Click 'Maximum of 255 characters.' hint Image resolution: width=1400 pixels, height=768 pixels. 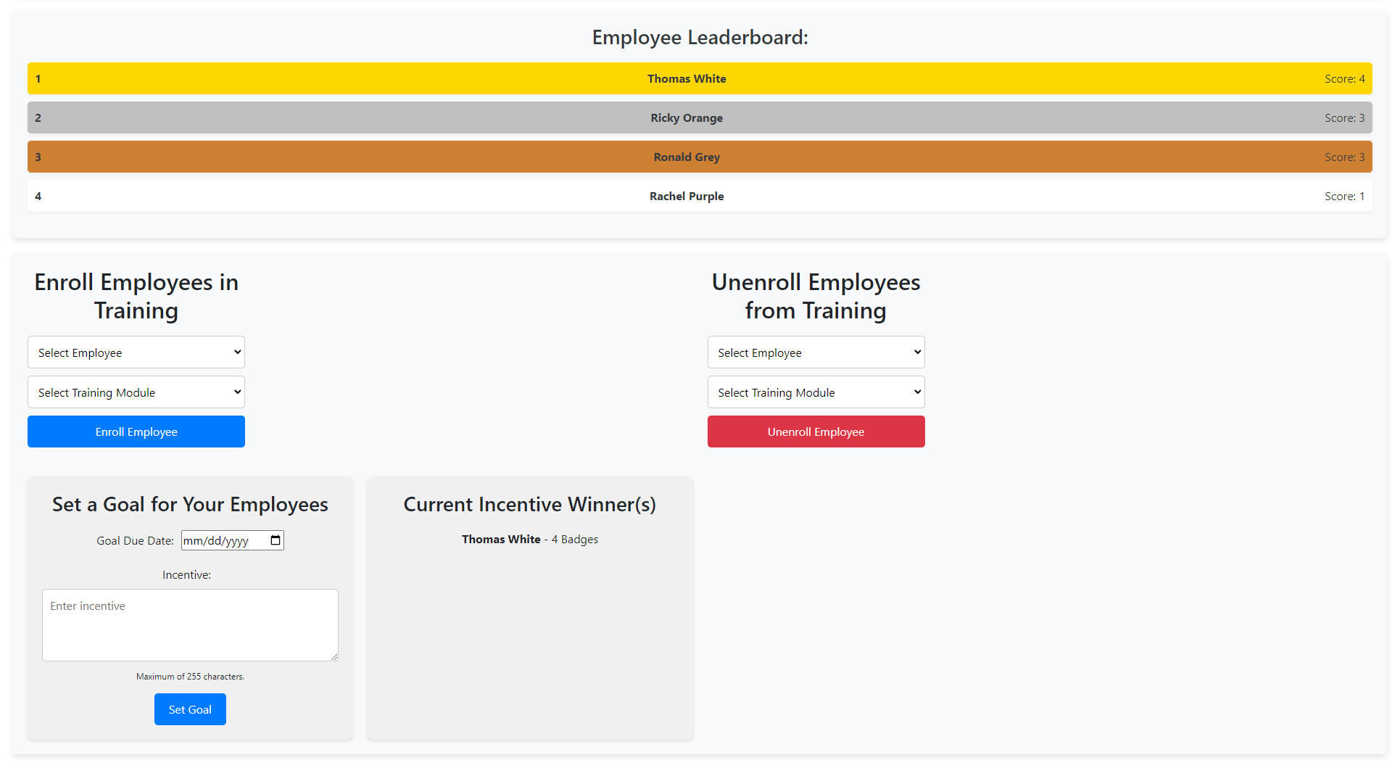[x=190, y=677]
